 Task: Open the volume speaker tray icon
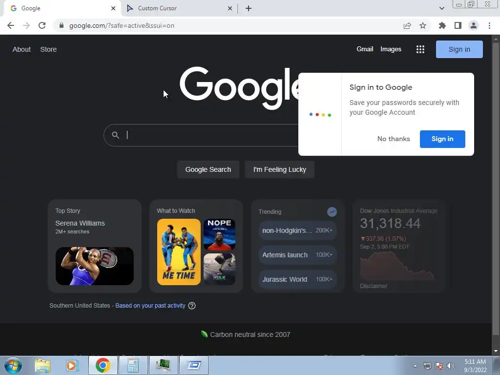(x=451, y=366)
